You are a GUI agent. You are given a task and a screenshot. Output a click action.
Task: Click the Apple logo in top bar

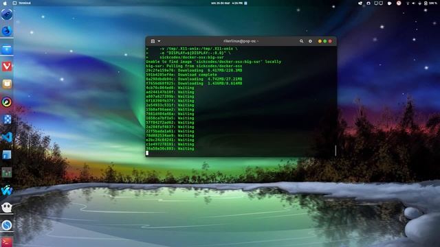point(5,3)
